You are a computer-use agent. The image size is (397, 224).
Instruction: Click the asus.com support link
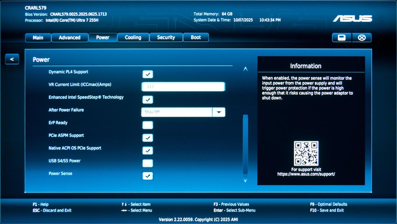pyautogui.click(x=306, y=174)
